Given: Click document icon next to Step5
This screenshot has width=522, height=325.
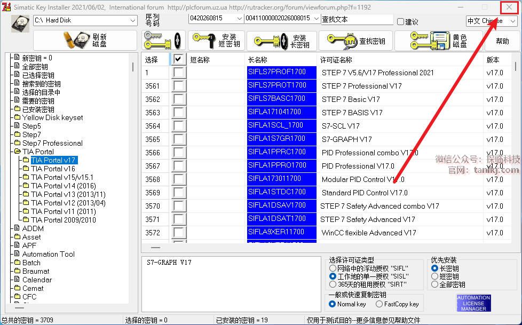Looking at the screenshot, I should pyautogui.click(x=17, y=125).
